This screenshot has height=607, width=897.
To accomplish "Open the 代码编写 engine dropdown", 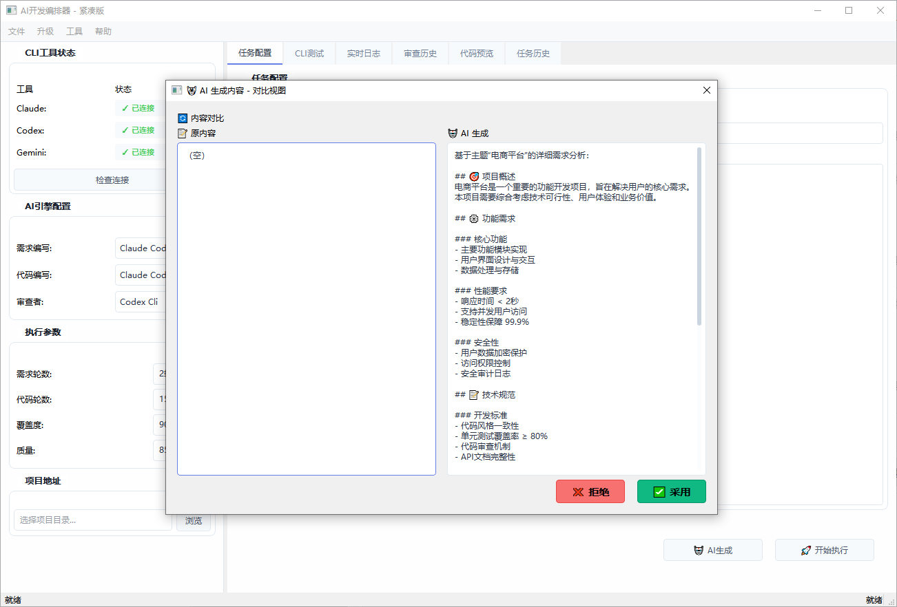I will tap(141, 275).
